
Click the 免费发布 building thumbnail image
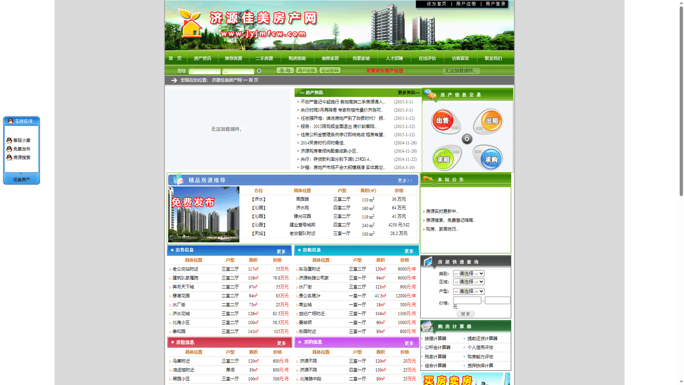tap(204, 214)
